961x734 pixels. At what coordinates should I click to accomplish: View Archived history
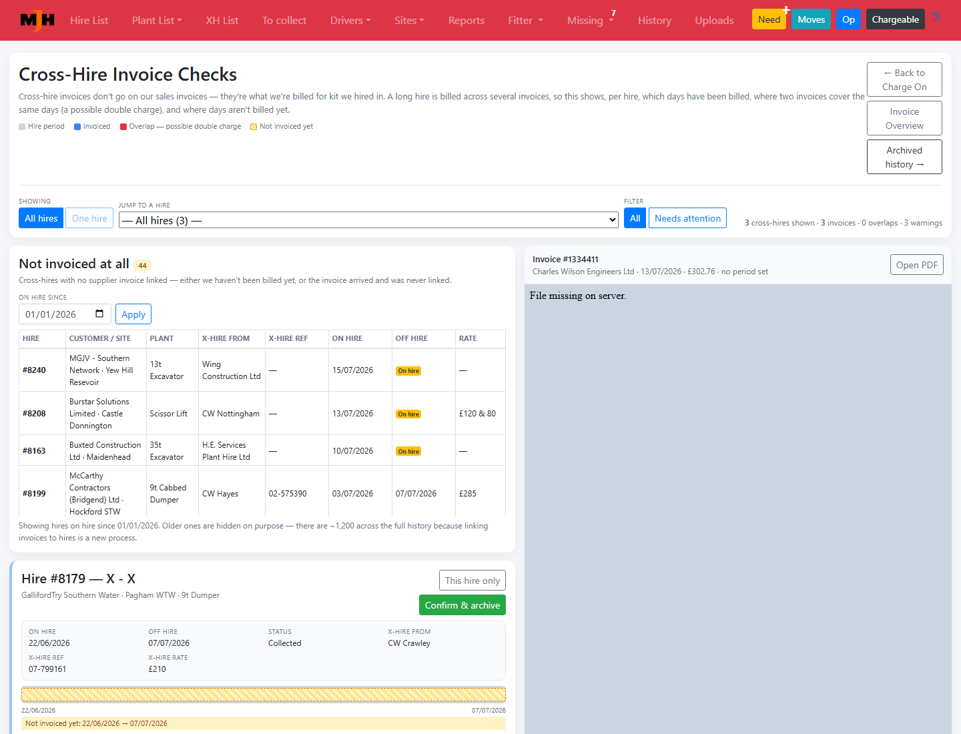(904, 157)
